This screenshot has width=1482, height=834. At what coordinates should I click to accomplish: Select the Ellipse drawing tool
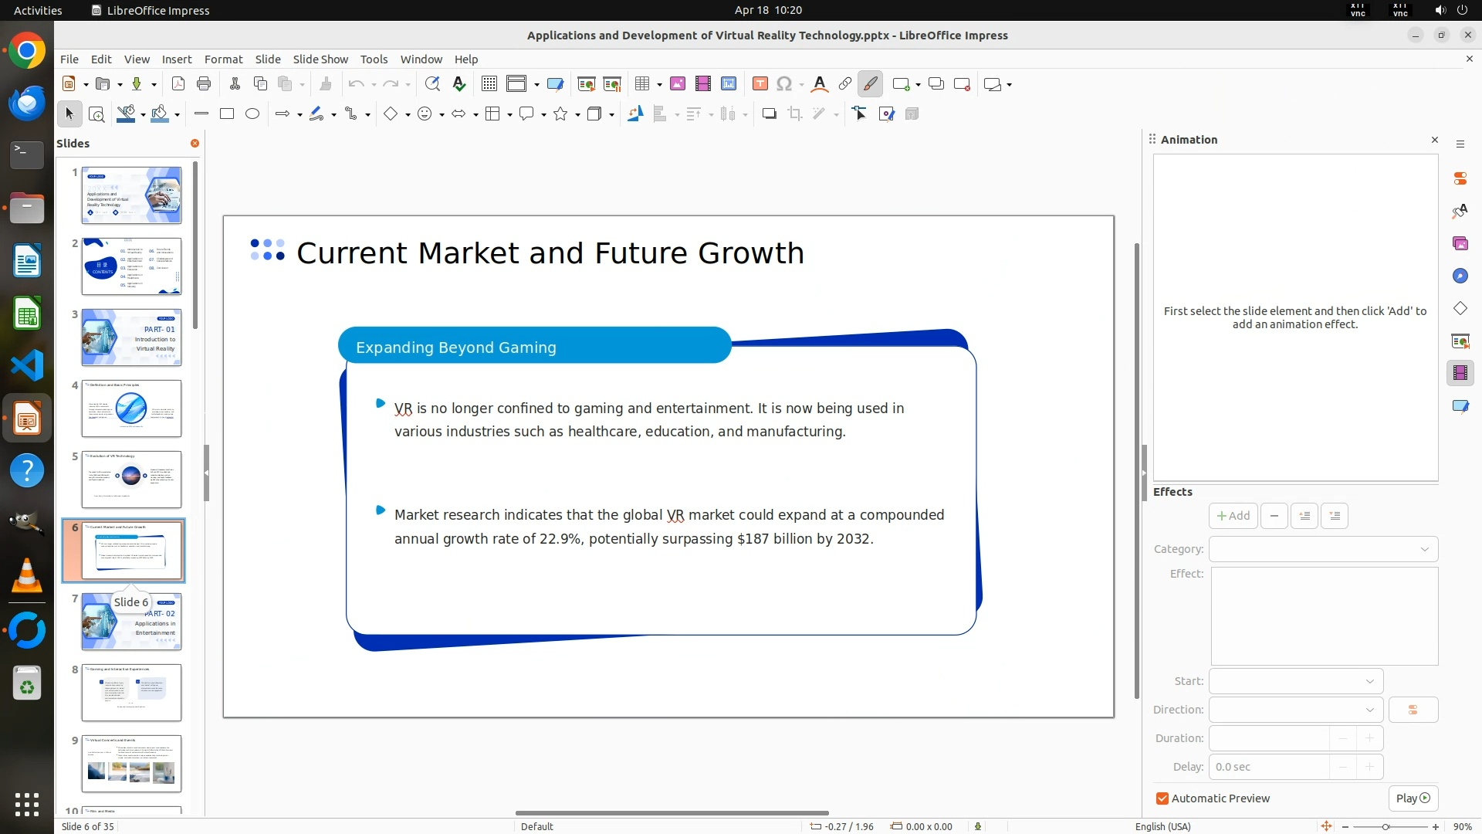(x=252, y=114)
